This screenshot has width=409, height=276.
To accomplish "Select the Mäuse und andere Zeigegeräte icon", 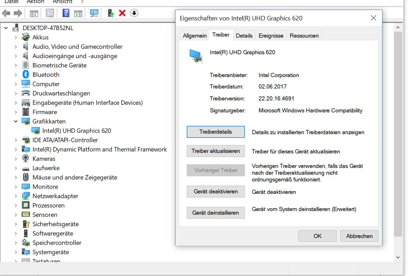I will [26, 177].
